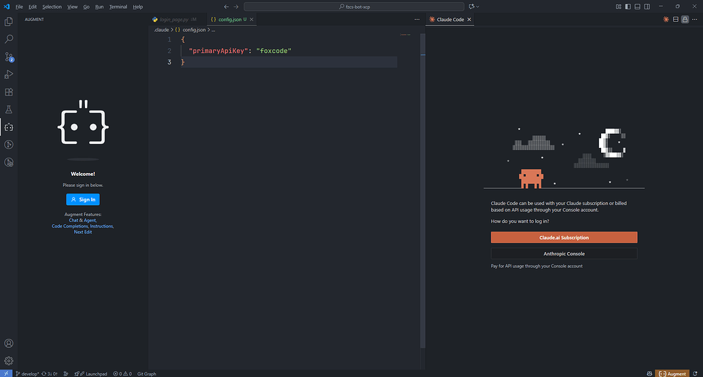Click the develop branch selector in status bar
Screen dimensions: 703x377
coord(27,374)
